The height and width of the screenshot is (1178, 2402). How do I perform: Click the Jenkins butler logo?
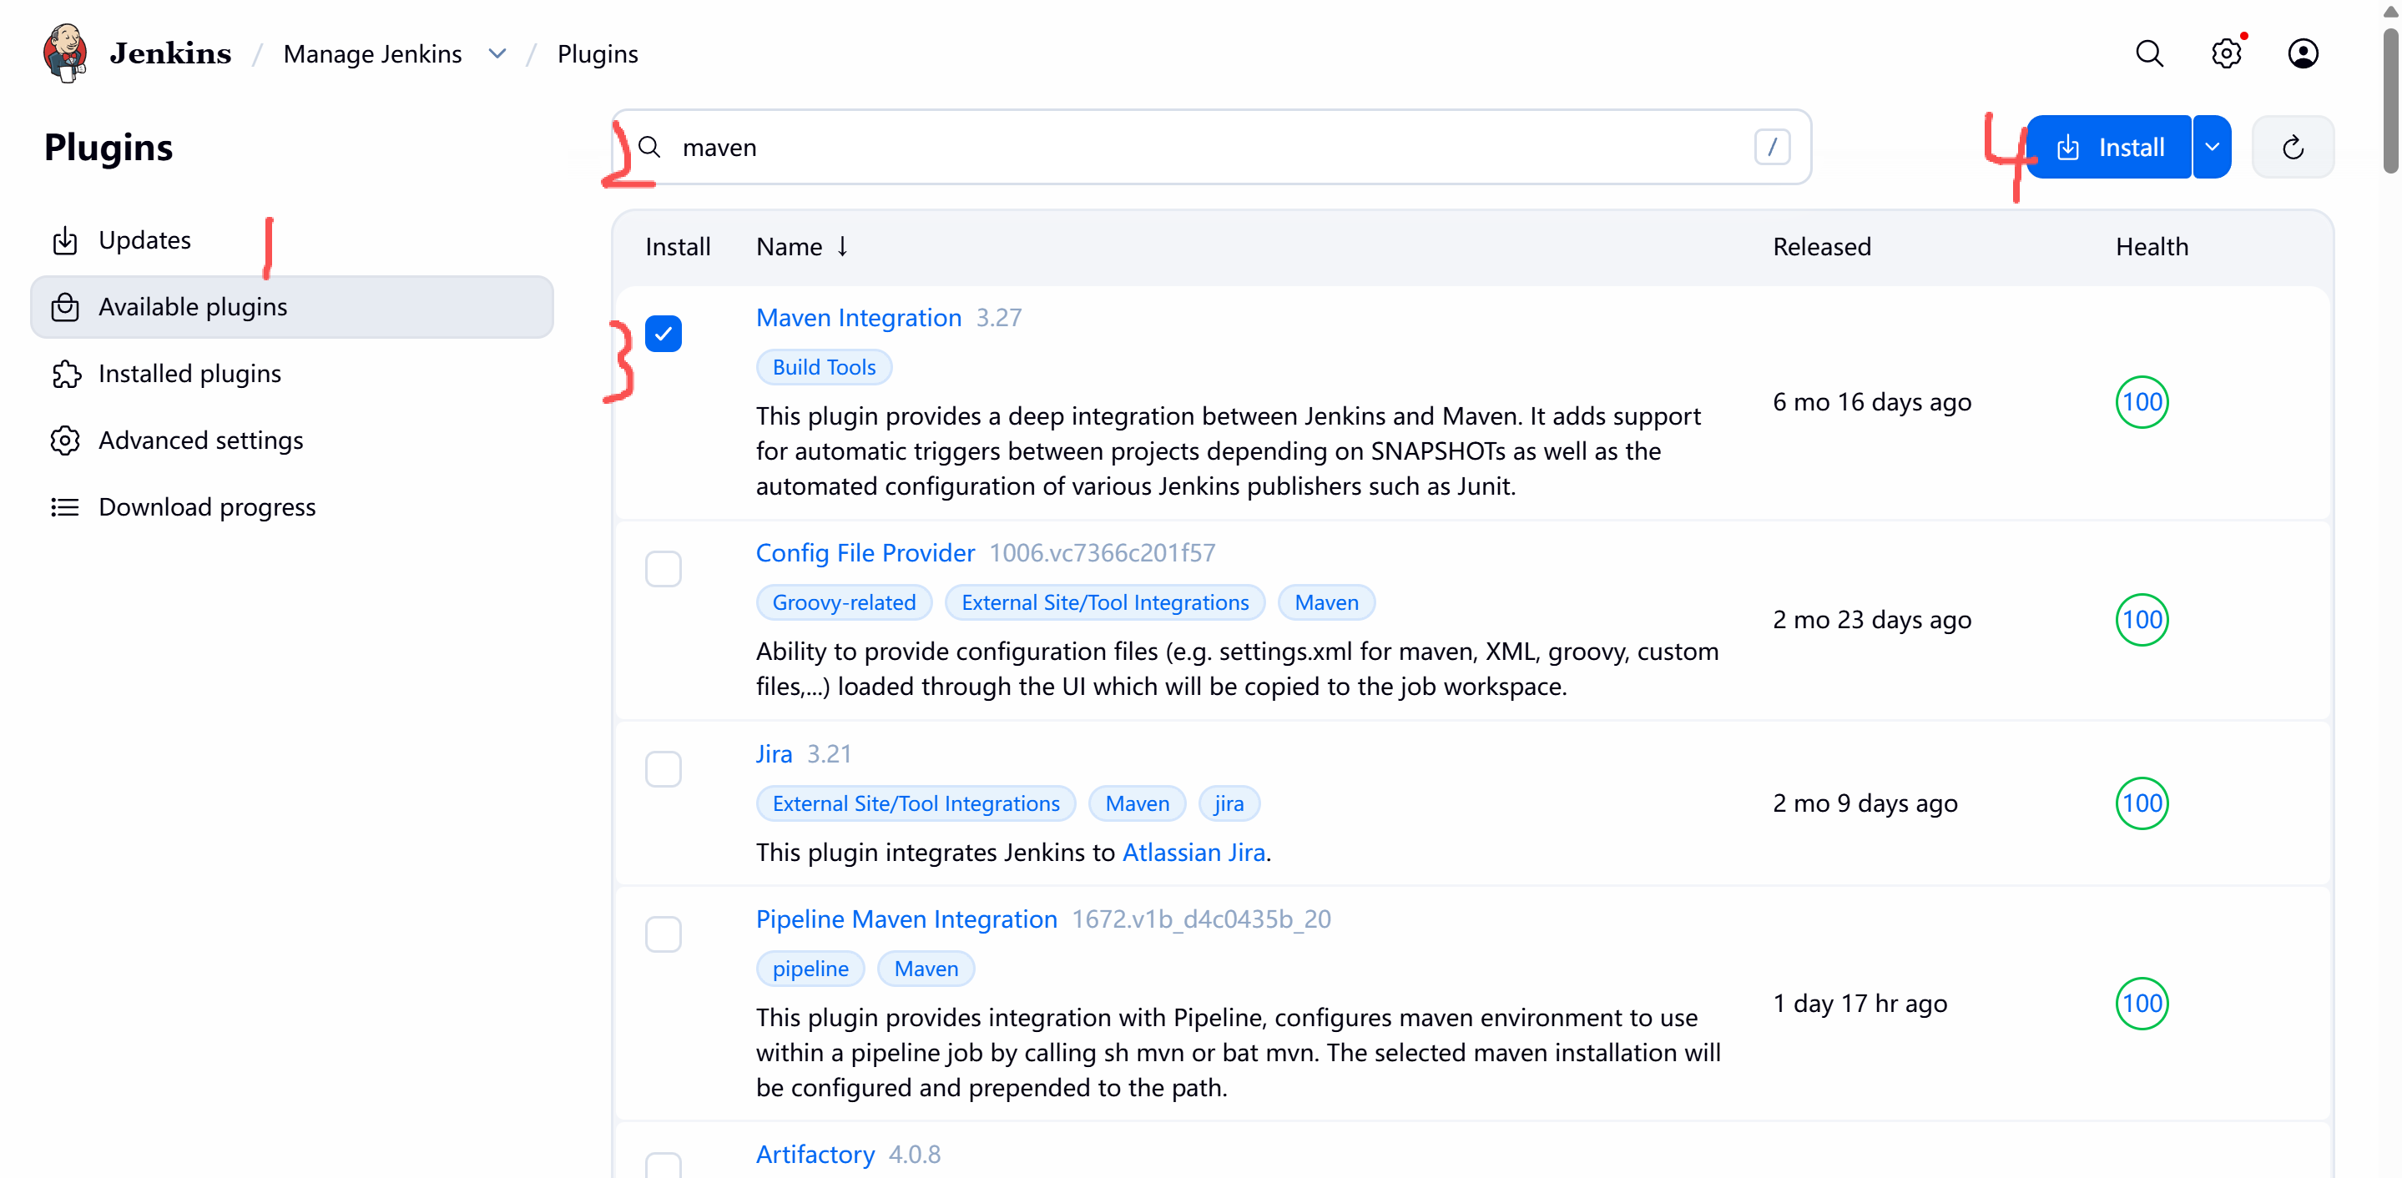coord(65,53)
